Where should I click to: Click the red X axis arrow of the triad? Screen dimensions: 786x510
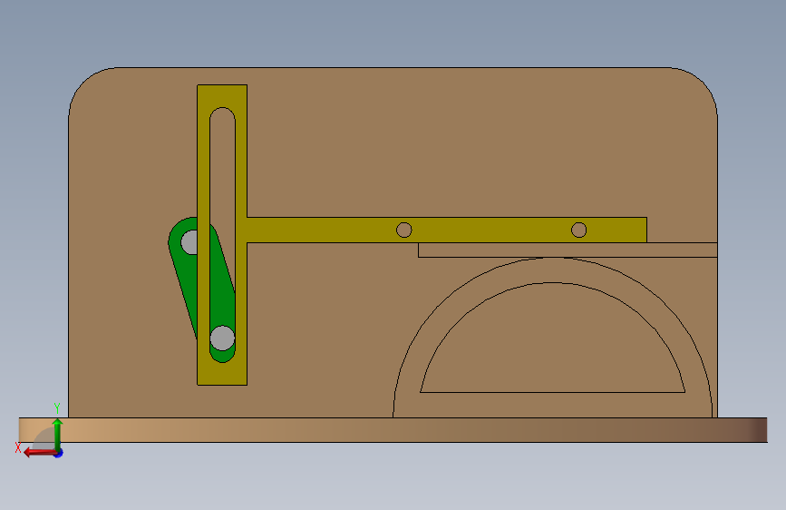click(40, 453)
